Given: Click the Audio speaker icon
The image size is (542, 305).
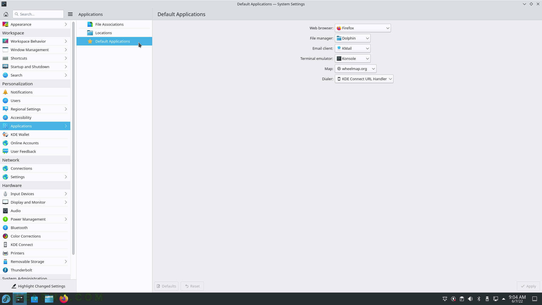Looking at the screenshot, I should [5, 211].
